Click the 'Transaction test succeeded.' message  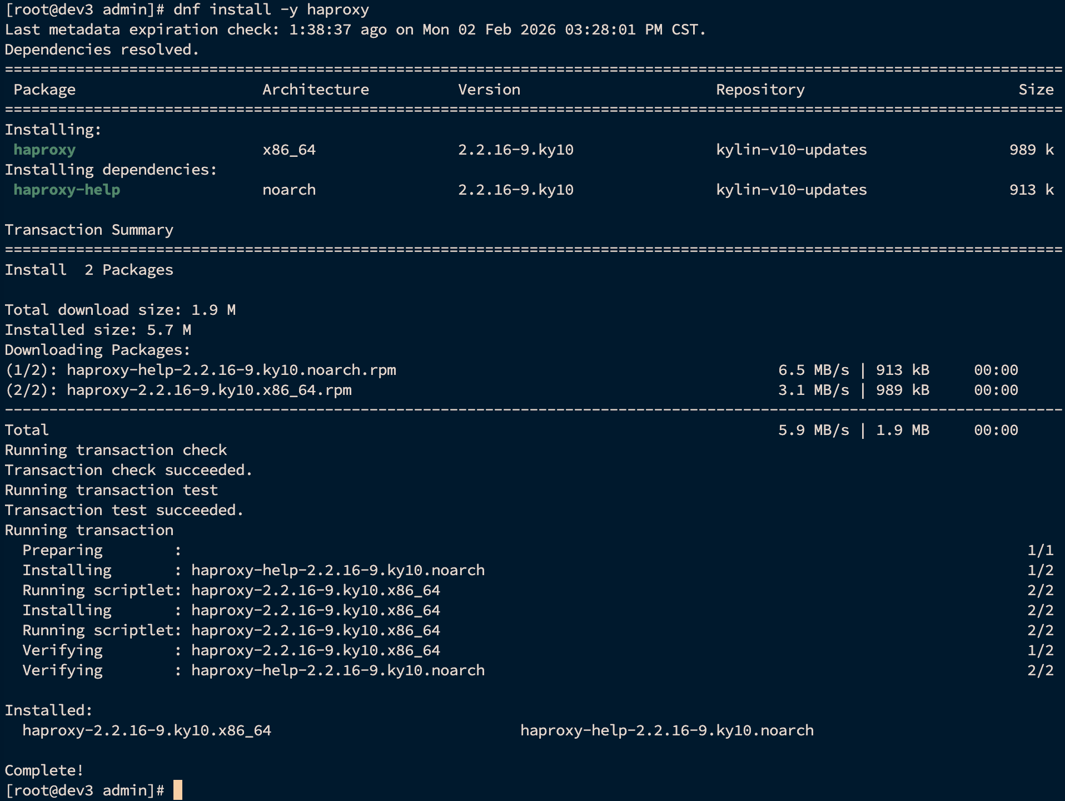(124, 510)
